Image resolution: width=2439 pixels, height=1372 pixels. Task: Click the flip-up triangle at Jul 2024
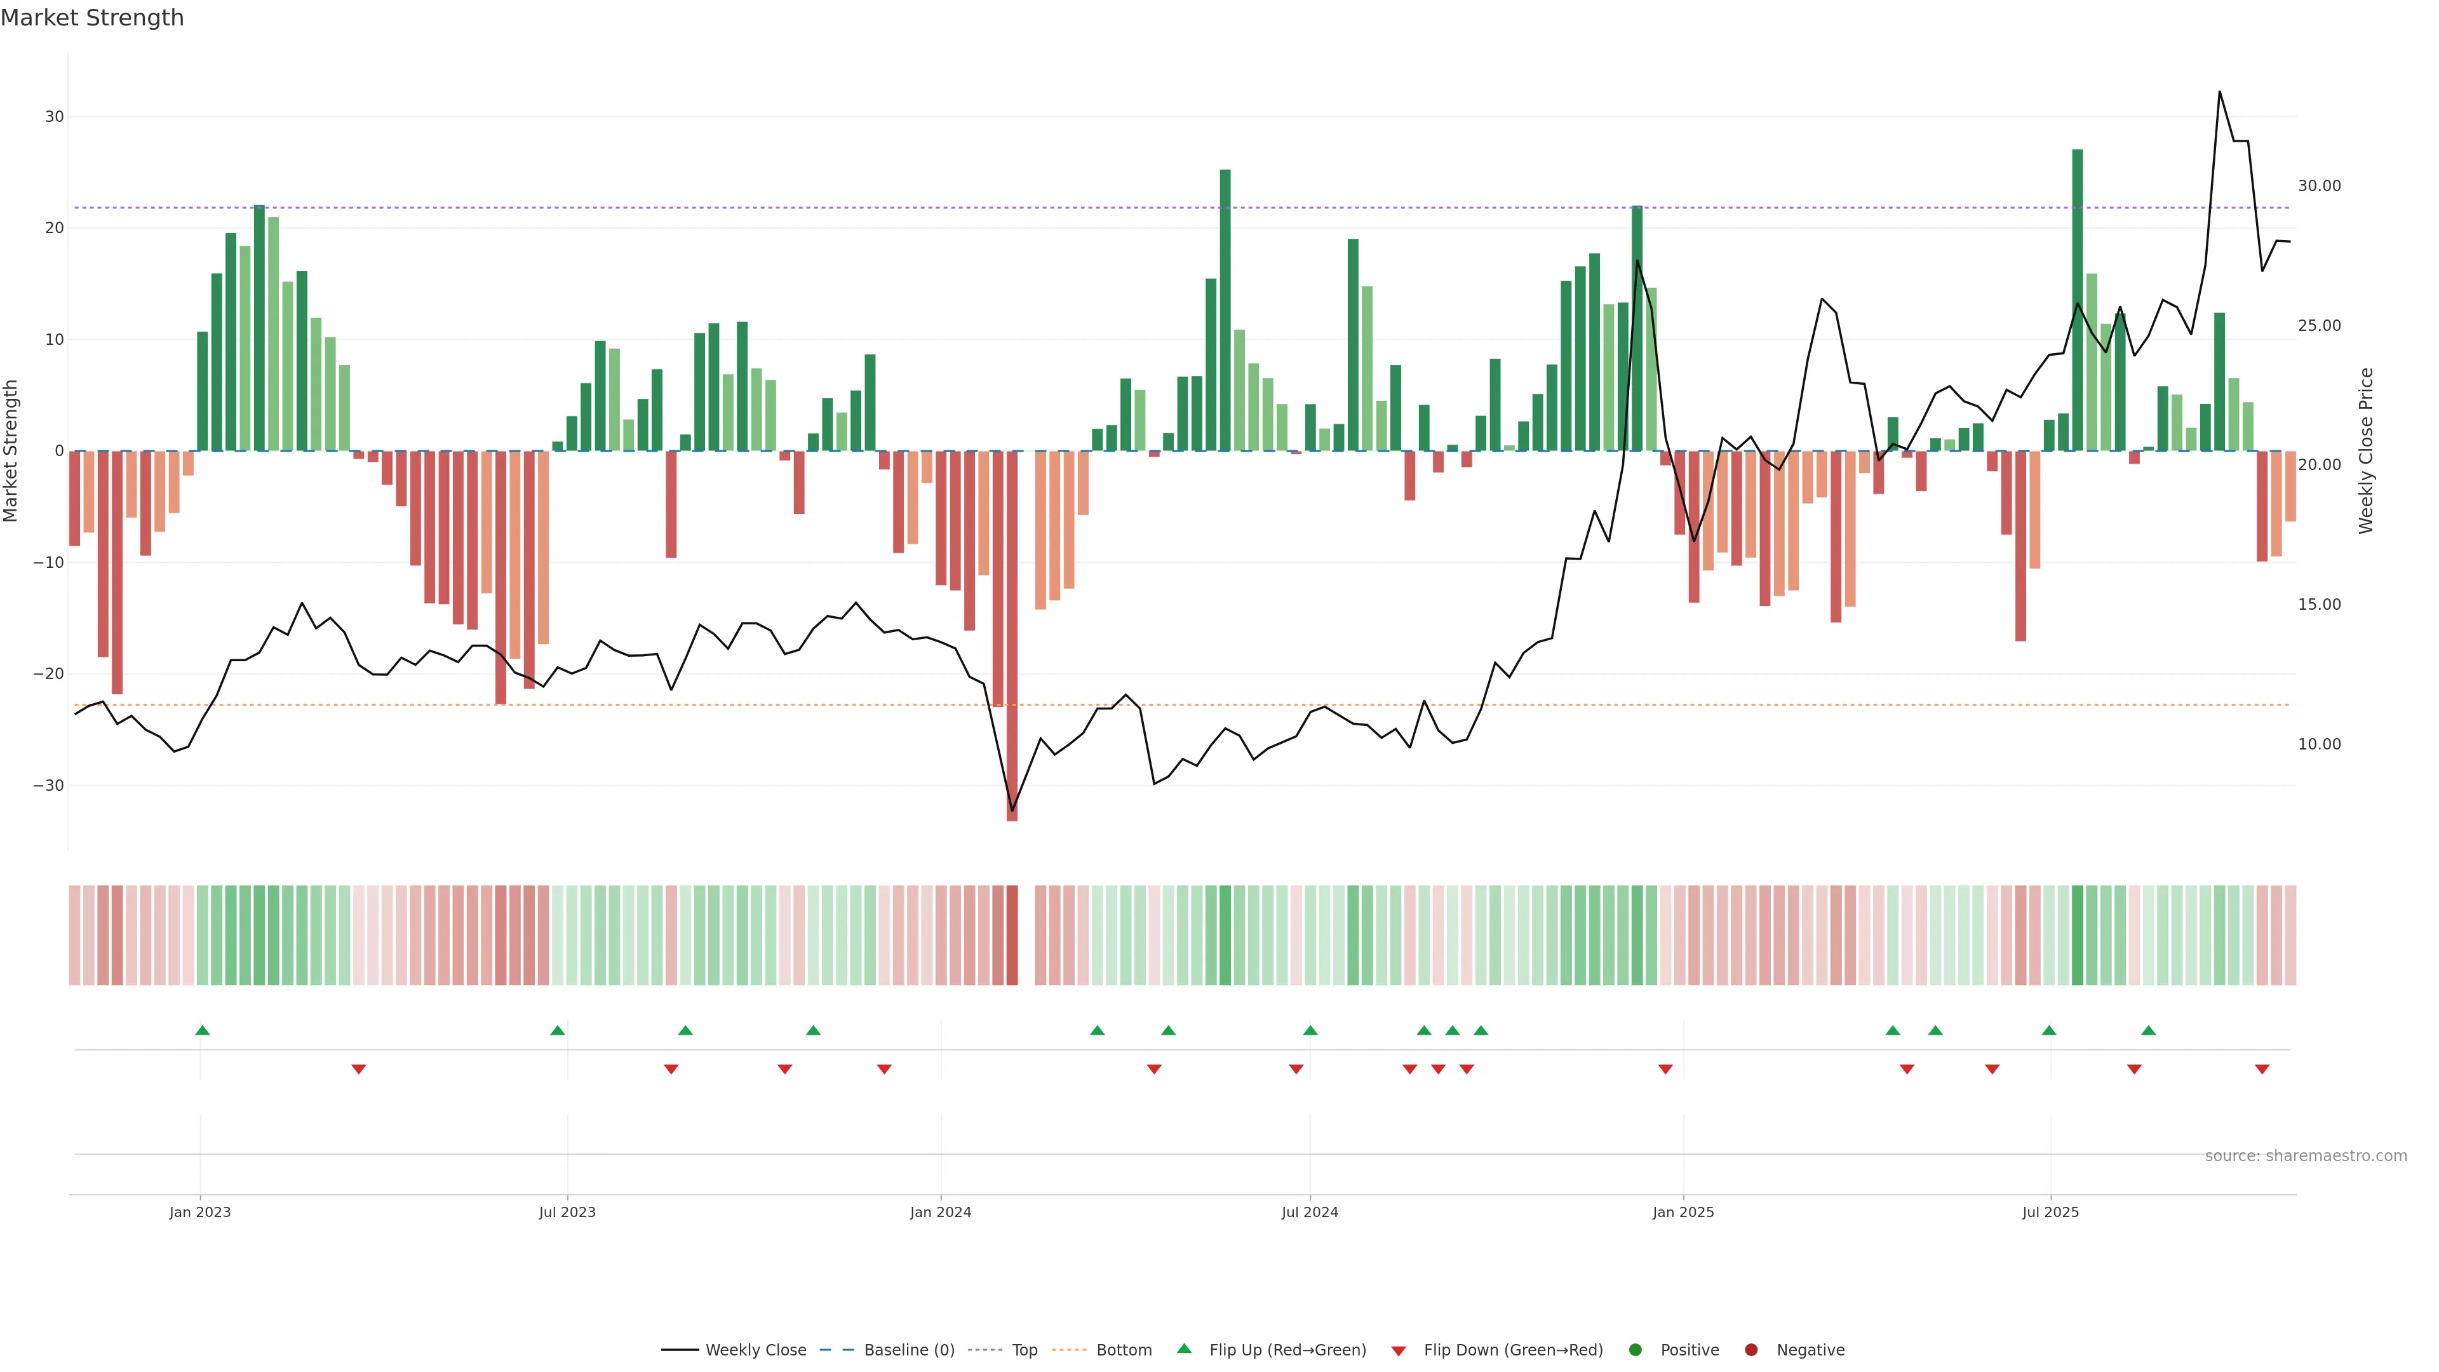click(x=1310, y=1030)
